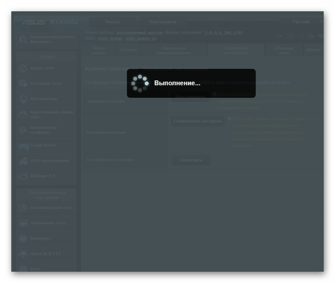
Task: Select Управление настройками tab
Action: (236, 50)
